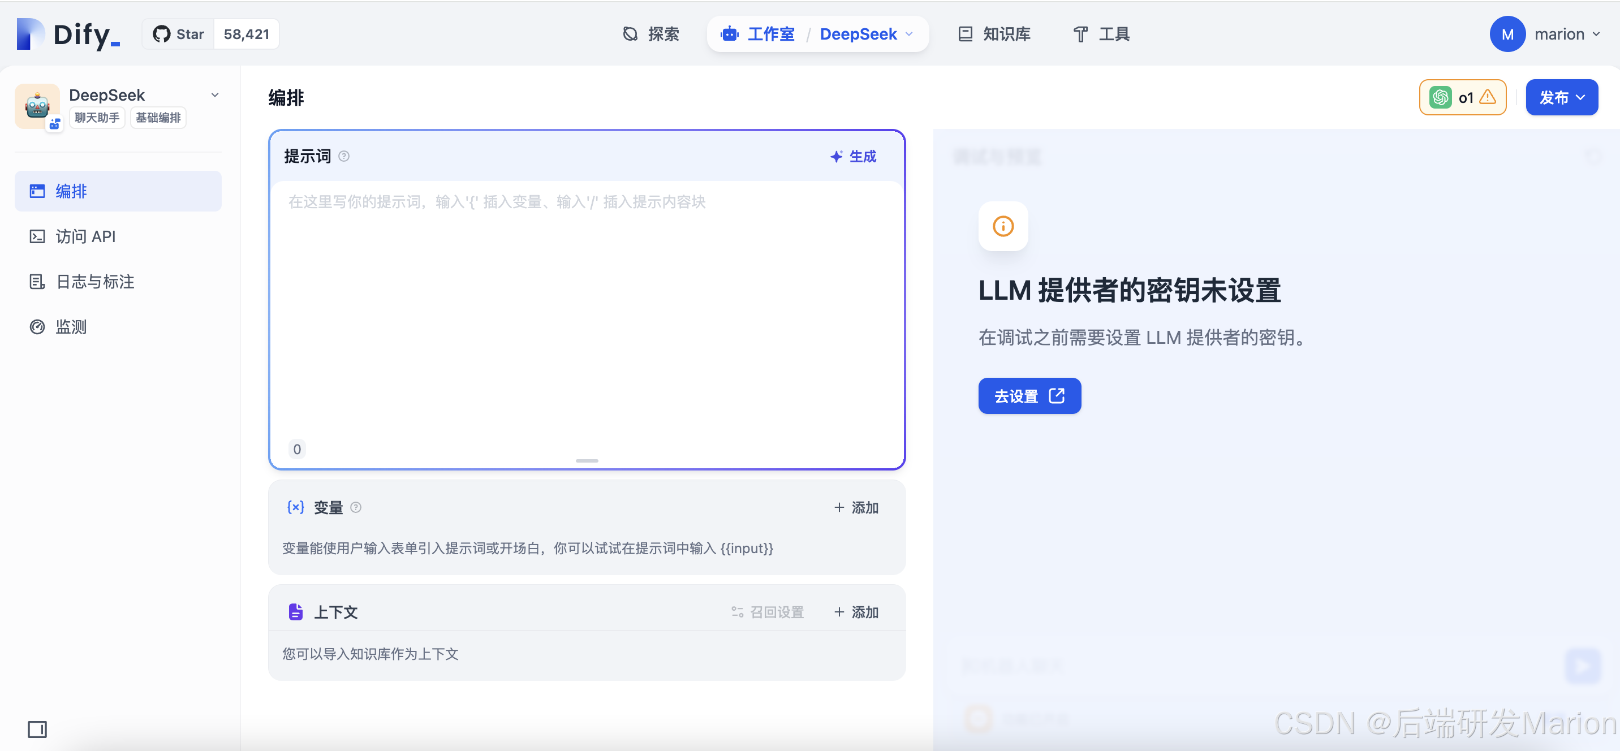Click the help icon next to 提示词

click(x=344, y=156)
